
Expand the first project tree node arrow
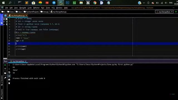(x=4, y=19)
